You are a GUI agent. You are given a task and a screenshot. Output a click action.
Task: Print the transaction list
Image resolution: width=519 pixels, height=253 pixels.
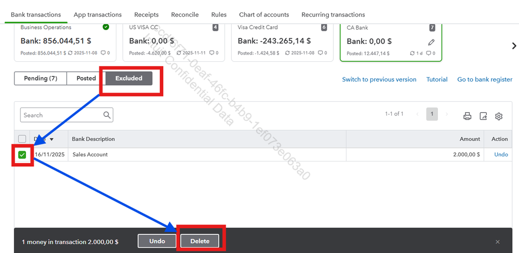pyautogui.click(x=467, y=116)
